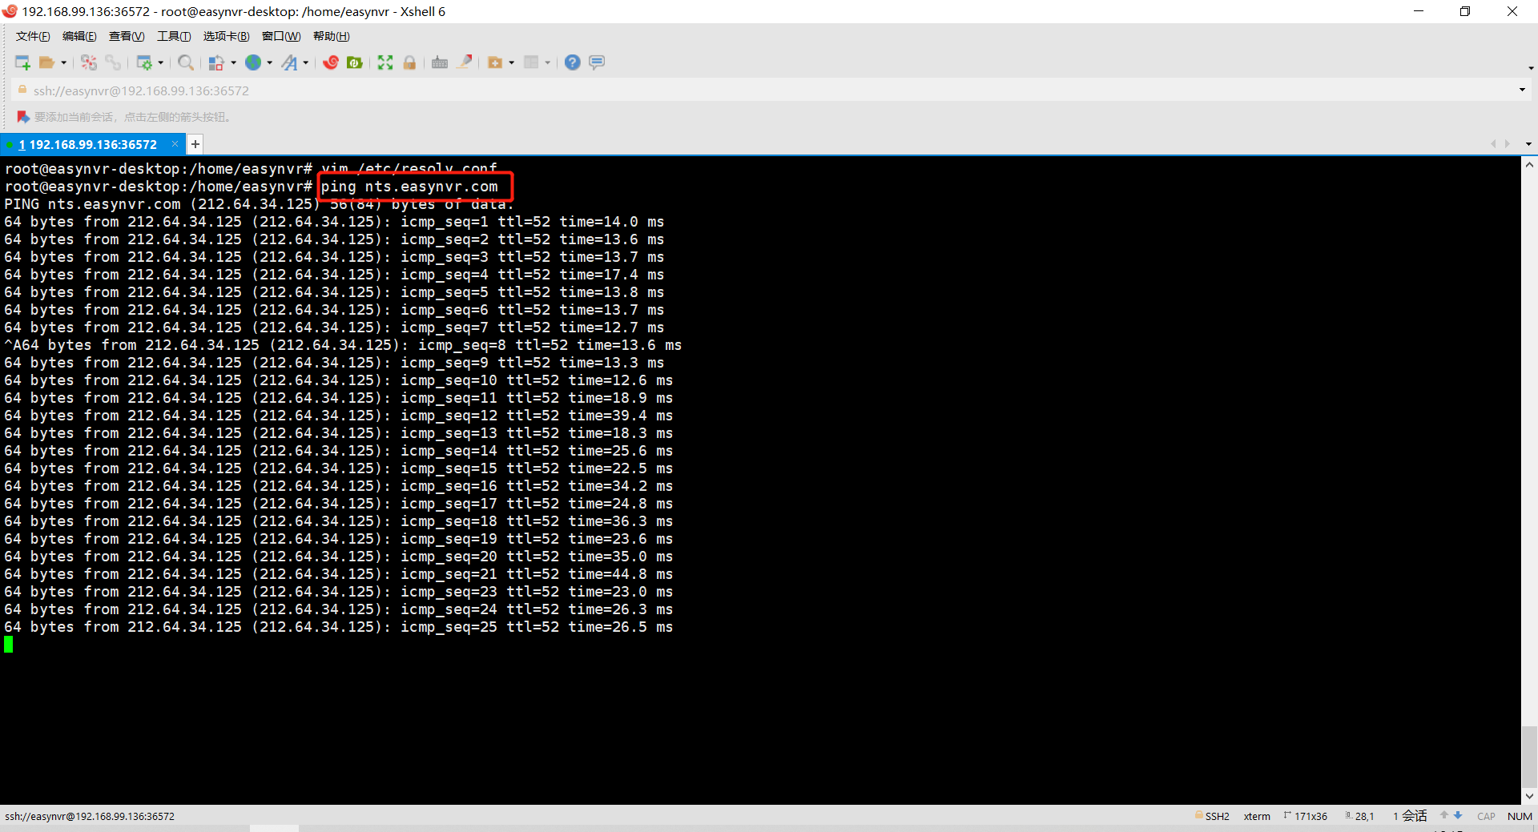Viewport: 1538px width, 832px height.
Task: Open Help with blue question mark icon
Action: tap(573, 62)
